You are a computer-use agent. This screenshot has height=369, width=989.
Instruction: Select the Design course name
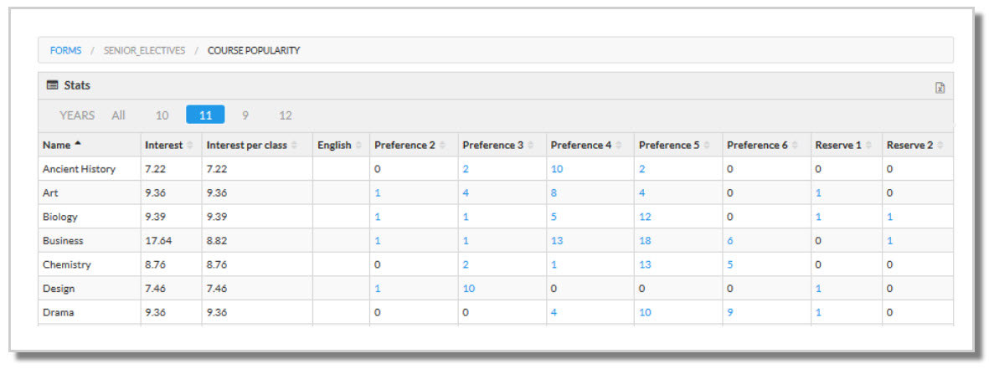pyautogui.click(x=58, y=289)
